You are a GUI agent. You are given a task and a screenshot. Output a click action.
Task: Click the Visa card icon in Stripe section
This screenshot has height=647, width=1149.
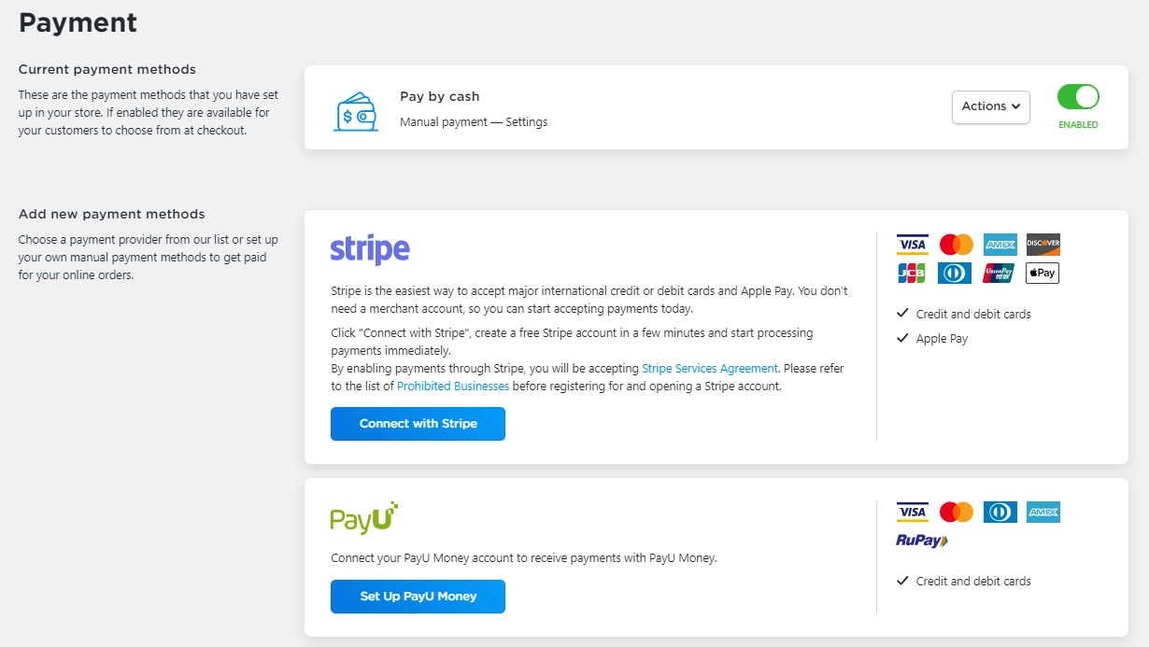912,245
